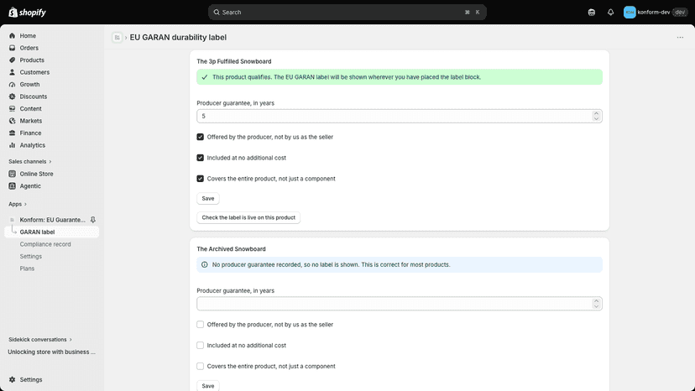Screen dimensions: 695x391
Task: Go to Products
Action: click(32, 60)
